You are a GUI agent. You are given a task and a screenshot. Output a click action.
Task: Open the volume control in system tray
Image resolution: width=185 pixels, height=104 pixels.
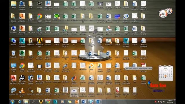coord(164,102)
